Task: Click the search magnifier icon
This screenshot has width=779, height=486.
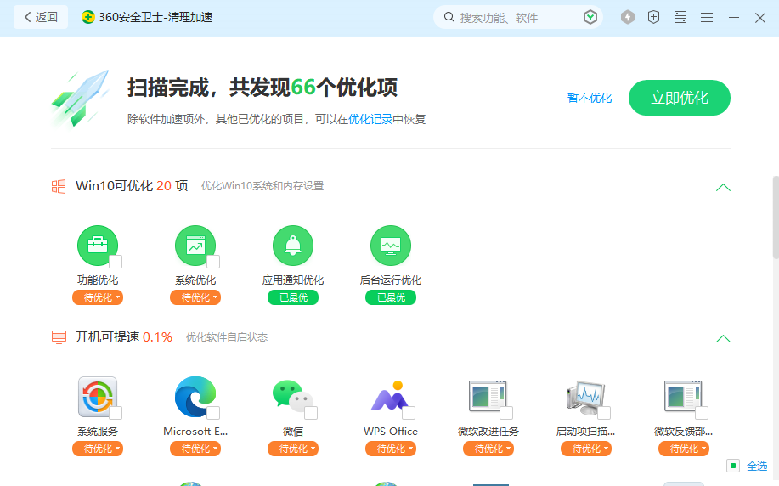Action: (449, 17)
